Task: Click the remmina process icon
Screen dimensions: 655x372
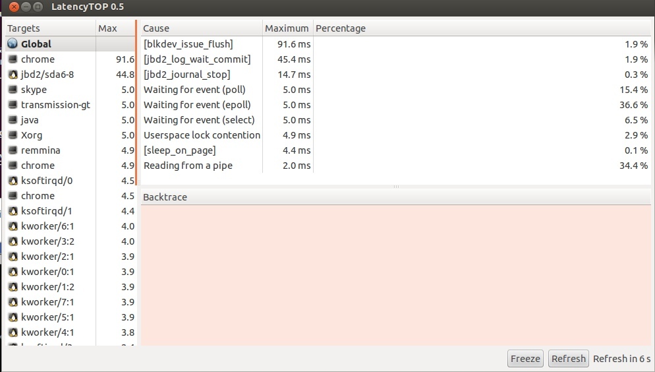Action: pyautogui.click(x=13, y=150)
